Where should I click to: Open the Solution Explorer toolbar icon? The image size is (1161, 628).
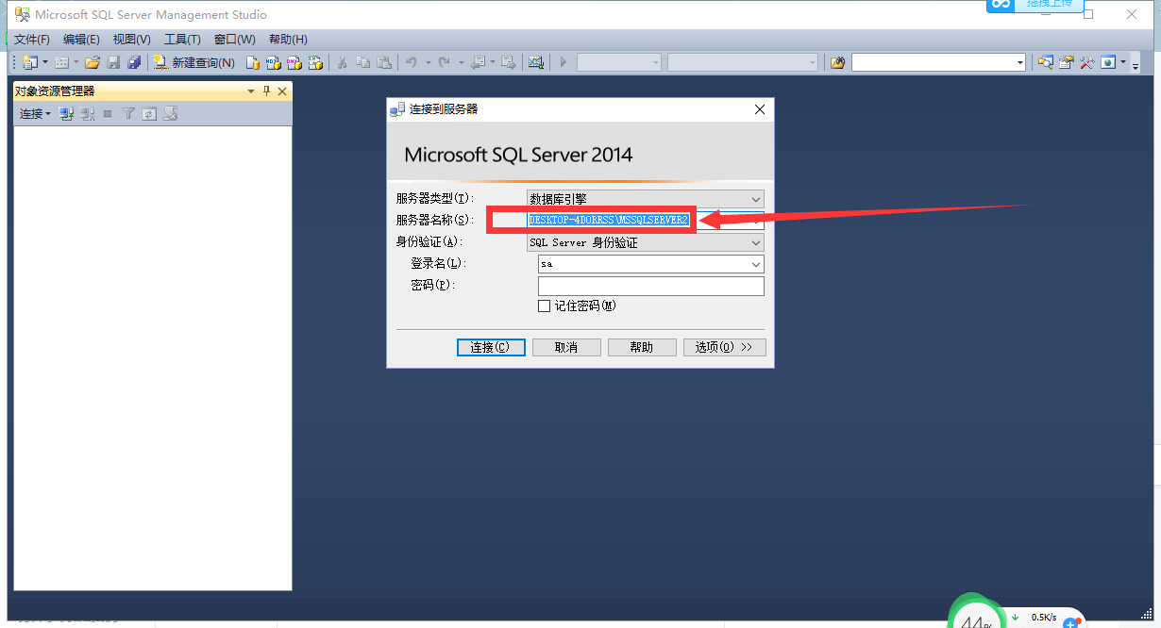(x=1045, y=62)
